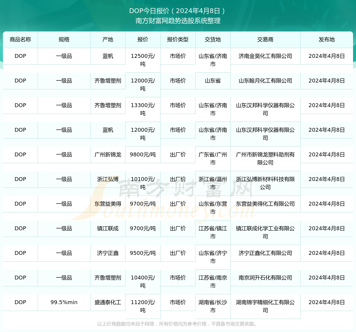Click '齐鲁增塑剂' in the 南京润升石化 row
Viewport: 356px width, 332px height.
[x=108, y=278]
